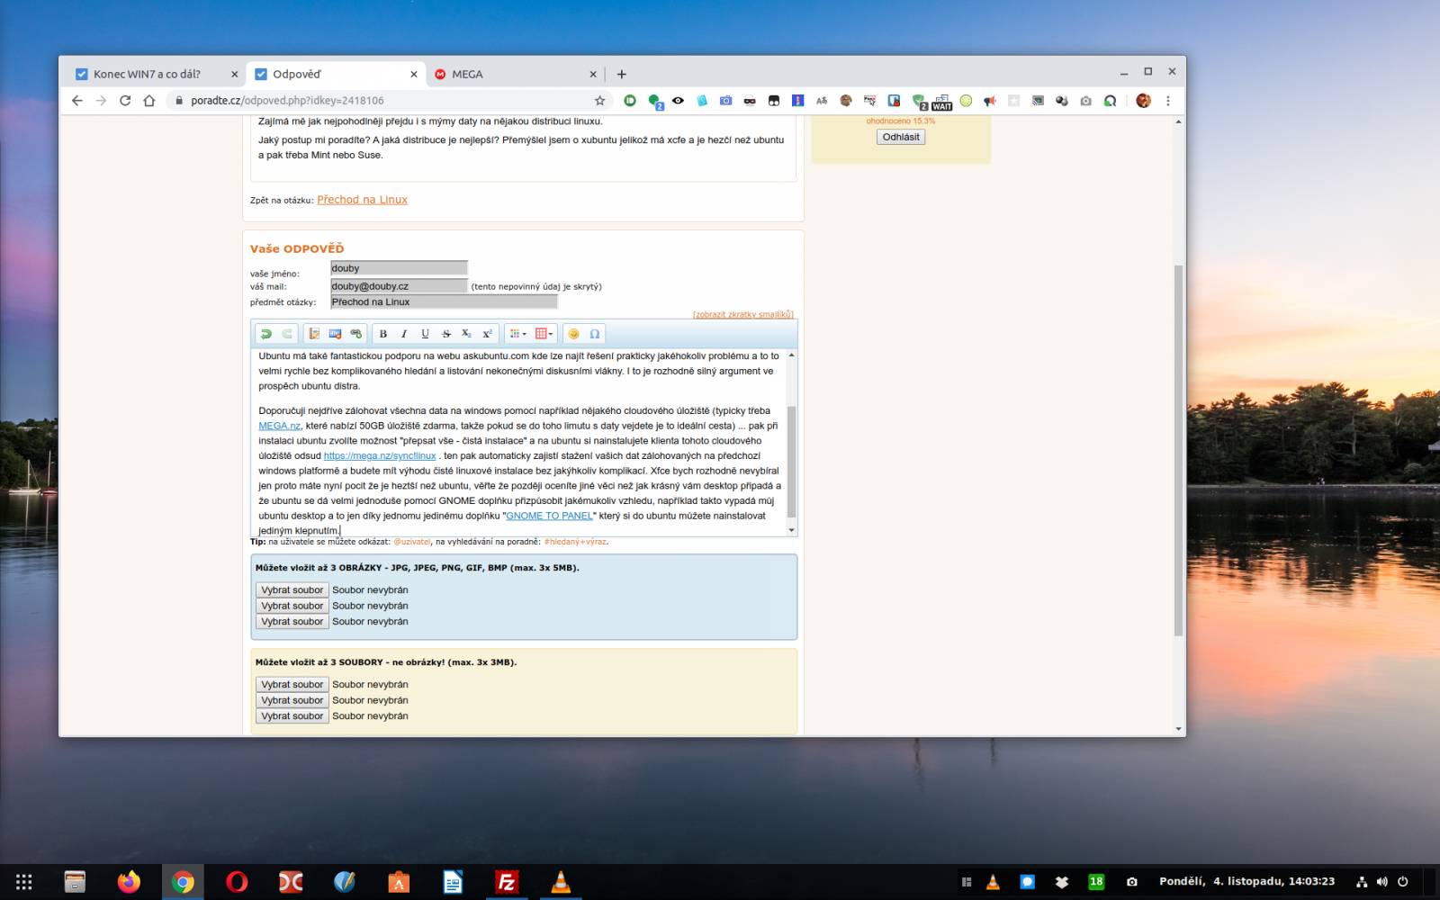This screenshot has height=900, width=1440.
Task: Toggle italic formatting in the editor
Action: click(404, 334)
